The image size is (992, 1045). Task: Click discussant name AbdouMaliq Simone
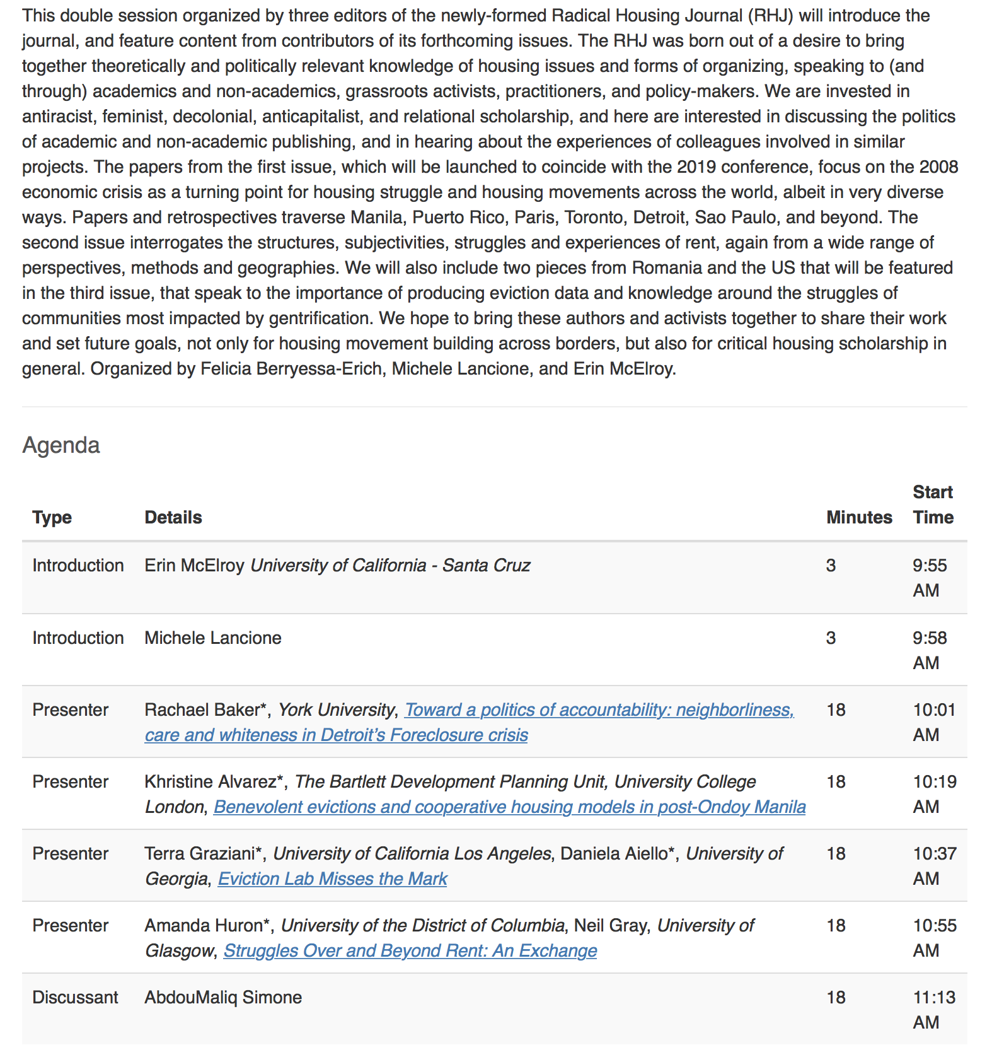tap(223, 998)
